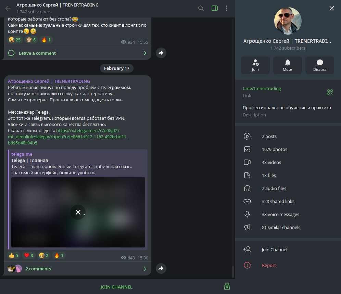Click the channel title in chat header
341x294 pixels.
[x=58, y=5]
